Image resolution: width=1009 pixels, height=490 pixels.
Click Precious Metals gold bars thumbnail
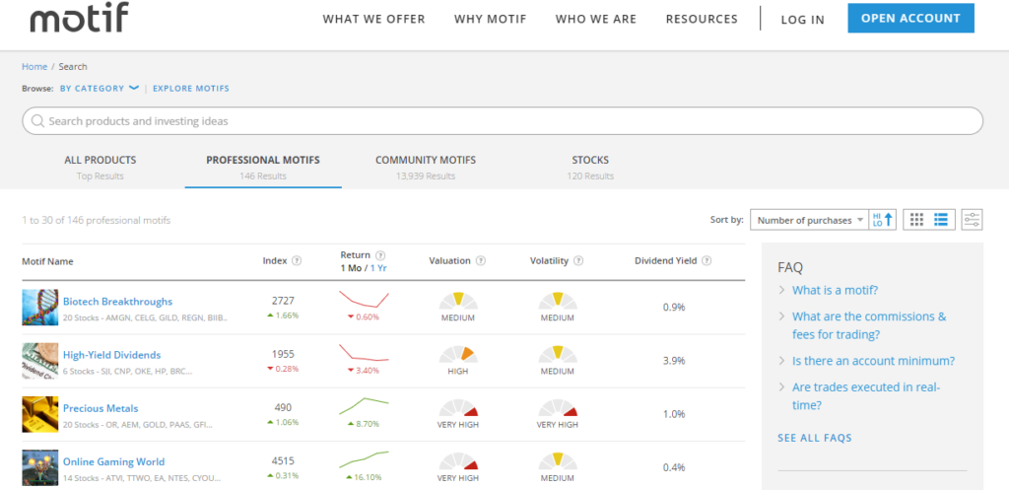[39, 414]
